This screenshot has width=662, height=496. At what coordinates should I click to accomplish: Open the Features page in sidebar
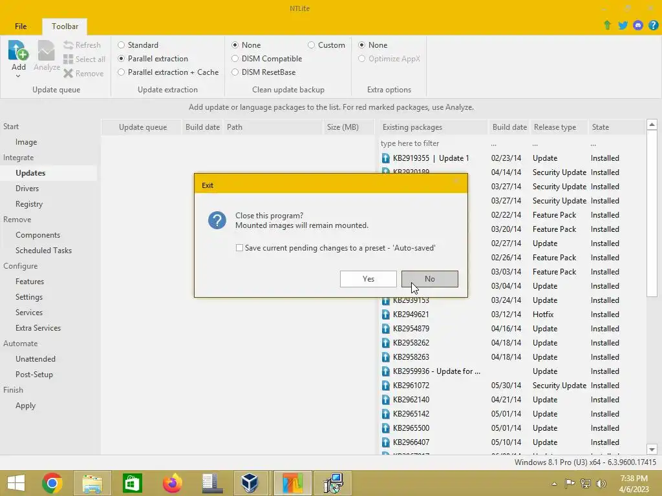tap(30, 282)
